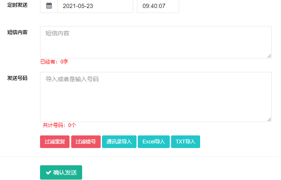Open 通讯录导入 to import contacts
The width and height of the screenshot is (281, 180).
pos(119,142)
